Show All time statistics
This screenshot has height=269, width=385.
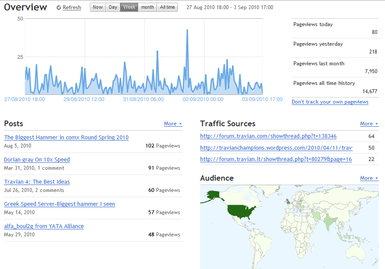pos(167,7)
